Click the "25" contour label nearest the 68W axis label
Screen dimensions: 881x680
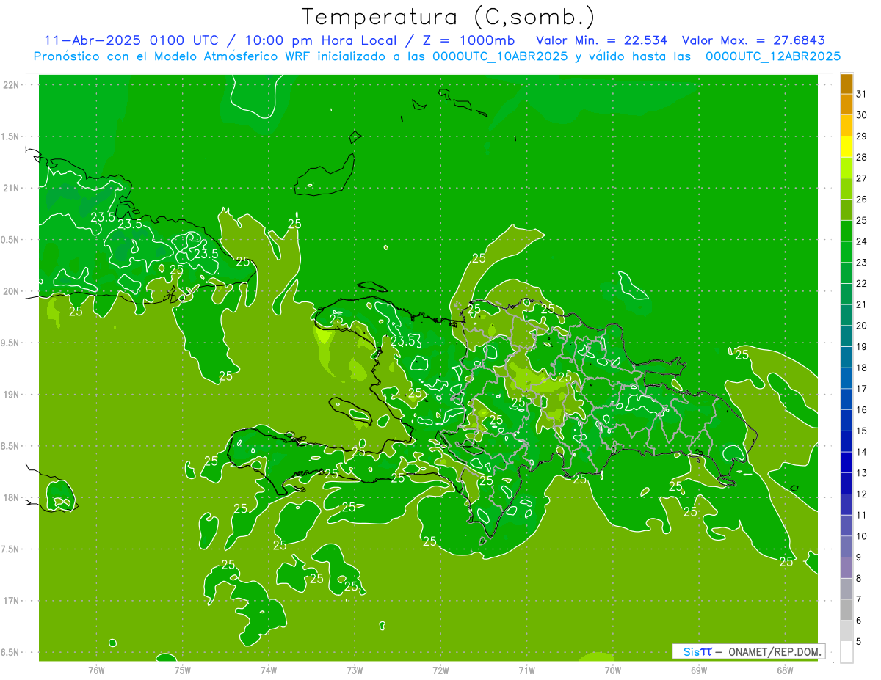coord(786,561)
